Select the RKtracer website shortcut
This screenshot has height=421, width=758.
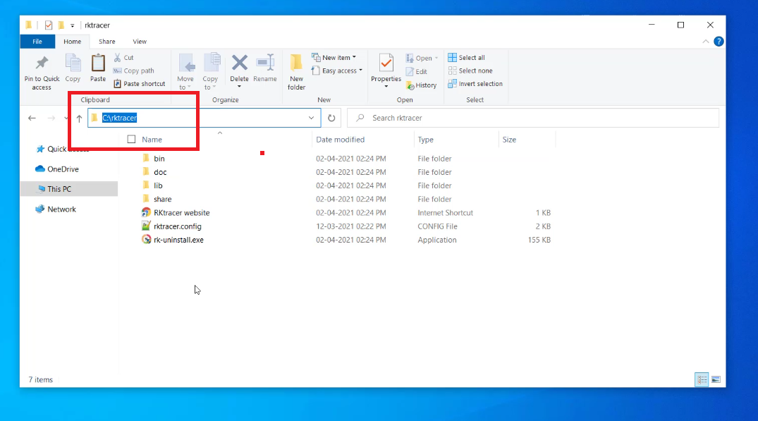[x=176, y=213]
